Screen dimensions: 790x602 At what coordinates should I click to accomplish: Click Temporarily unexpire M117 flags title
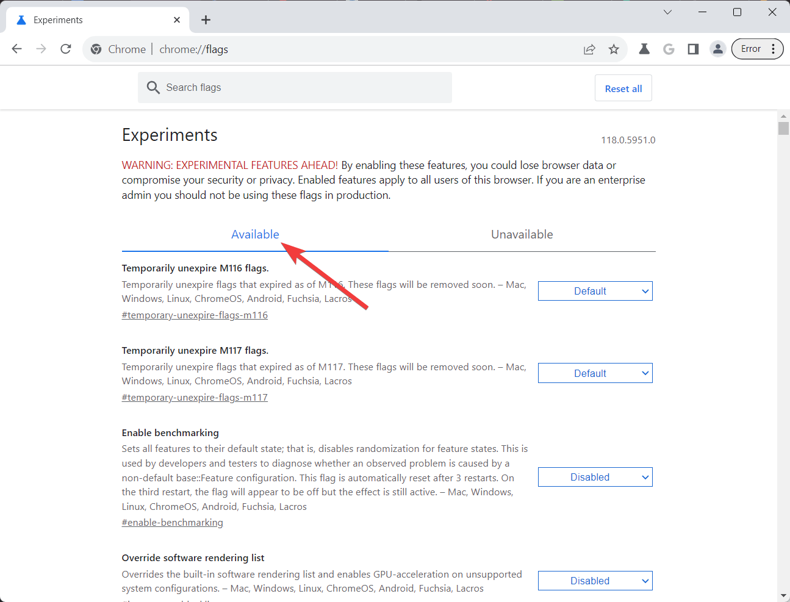[195, 351]
